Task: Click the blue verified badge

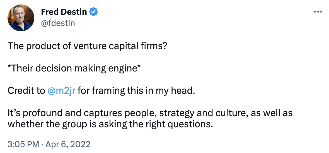Action: (x=93, y=12)
